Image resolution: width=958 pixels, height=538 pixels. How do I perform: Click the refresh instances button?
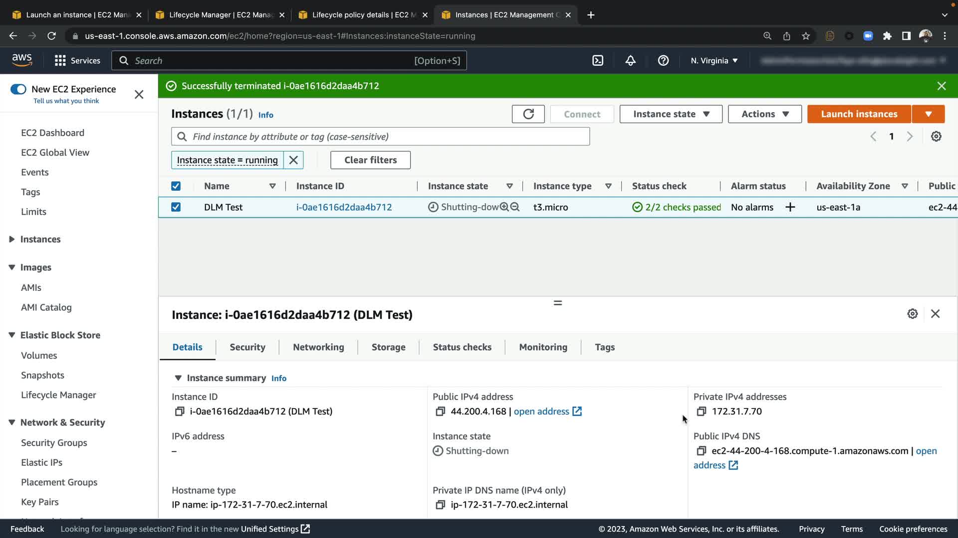click(528, 114)
